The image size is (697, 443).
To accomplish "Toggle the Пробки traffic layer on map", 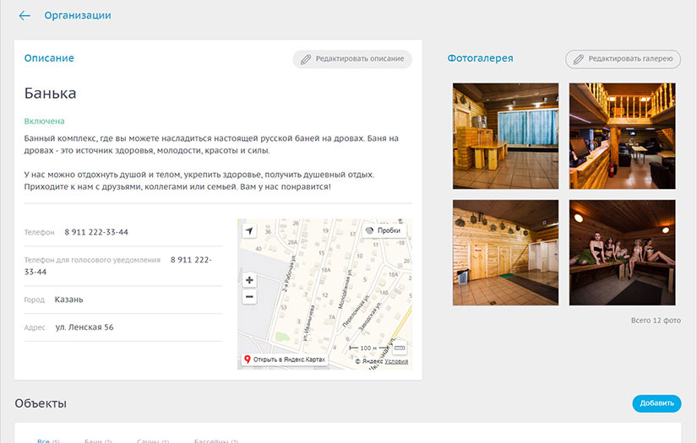I will [384, 230].
